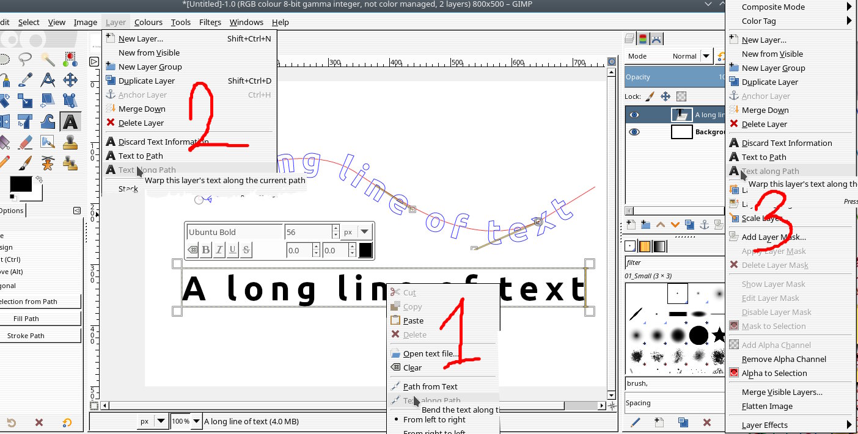
Task: Increase the font size with stepper
Action: click(335, 228)
